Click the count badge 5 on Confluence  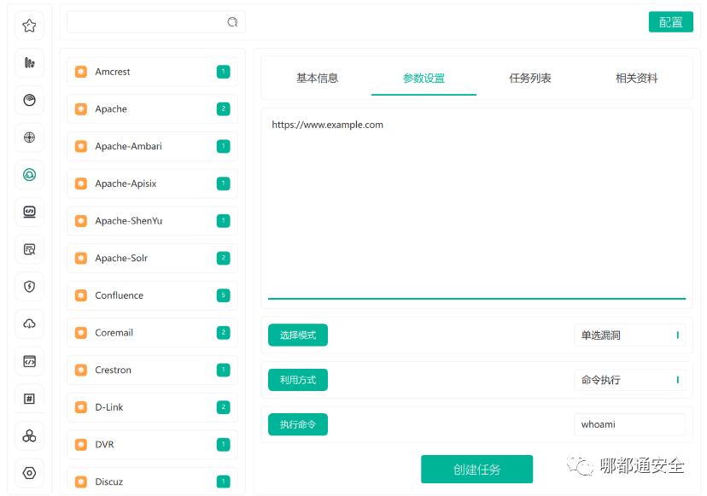click(223, 295)
